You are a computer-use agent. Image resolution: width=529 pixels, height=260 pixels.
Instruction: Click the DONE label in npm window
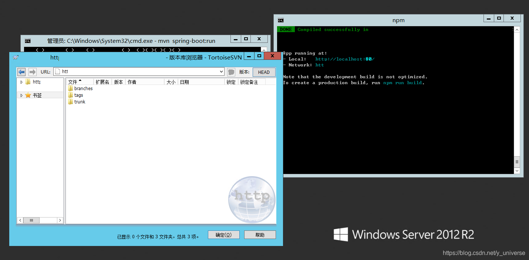tap(286, 30)
